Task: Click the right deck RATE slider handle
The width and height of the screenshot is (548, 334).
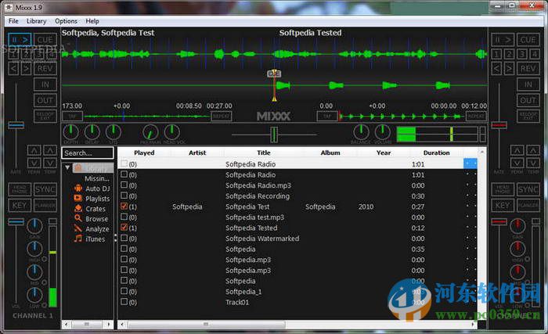Action: pos(499,124)
